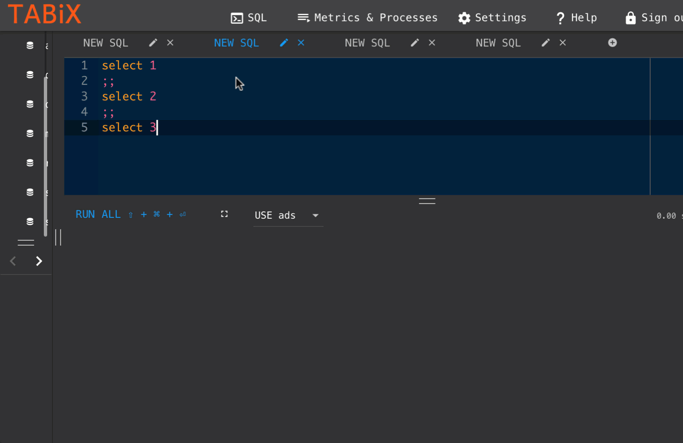Open the SQL page via the terminal icon
The image size is (683, 443).
coord(236,18)
